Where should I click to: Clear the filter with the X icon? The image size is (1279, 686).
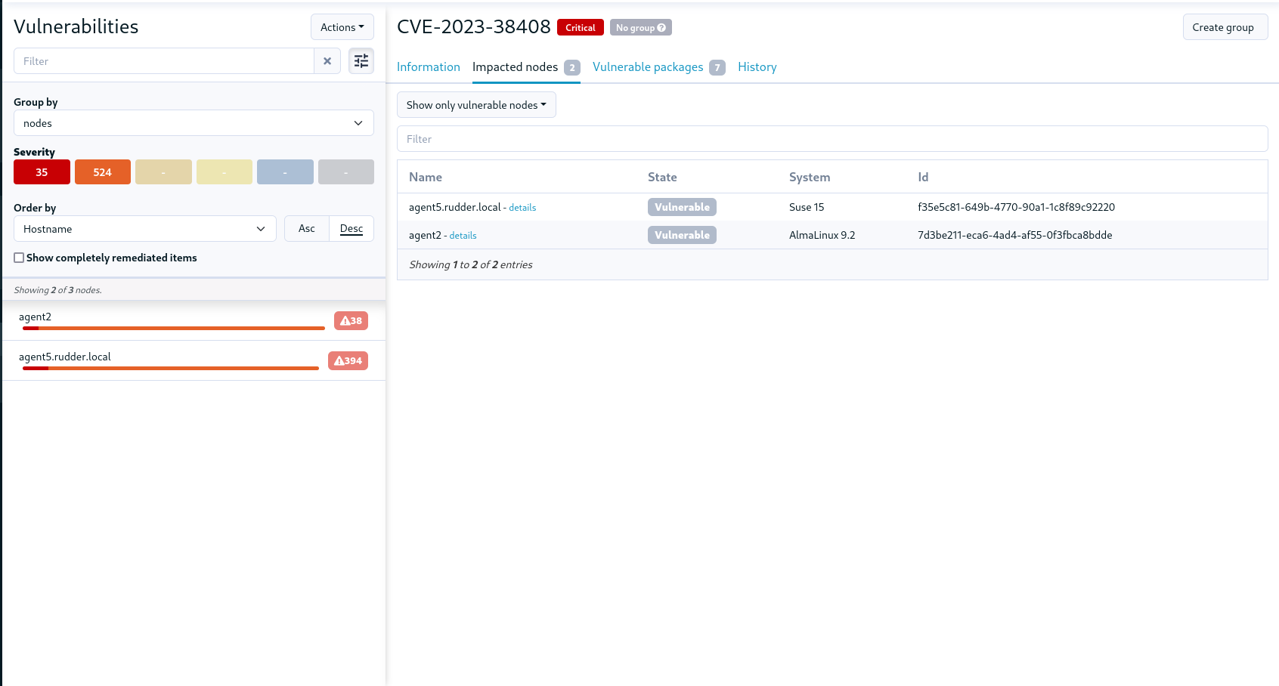point(327,60)
